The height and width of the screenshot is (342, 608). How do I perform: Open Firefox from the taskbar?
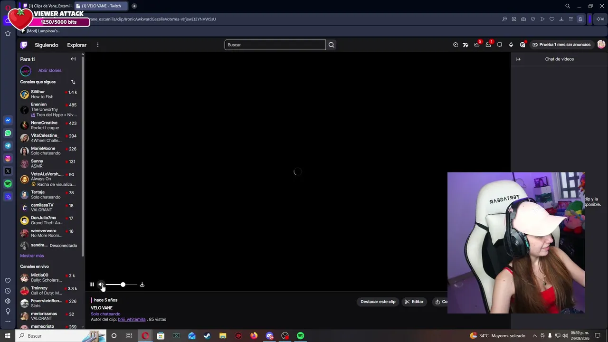(x=254, y=336)
